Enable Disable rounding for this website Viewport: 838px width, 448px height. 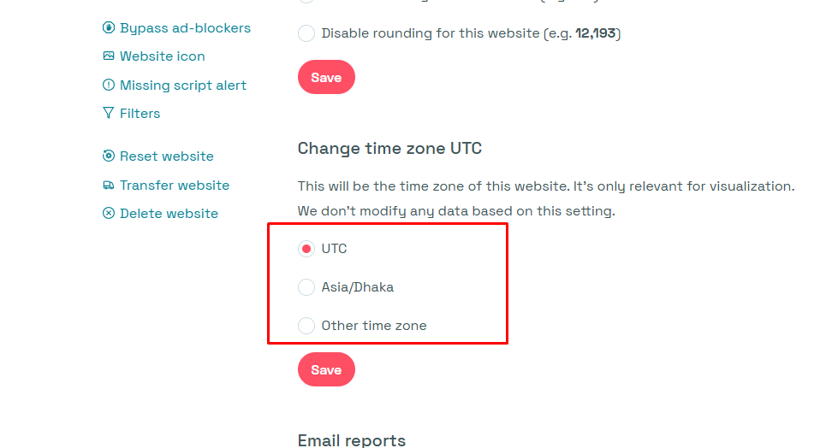[x=306, y=34]
